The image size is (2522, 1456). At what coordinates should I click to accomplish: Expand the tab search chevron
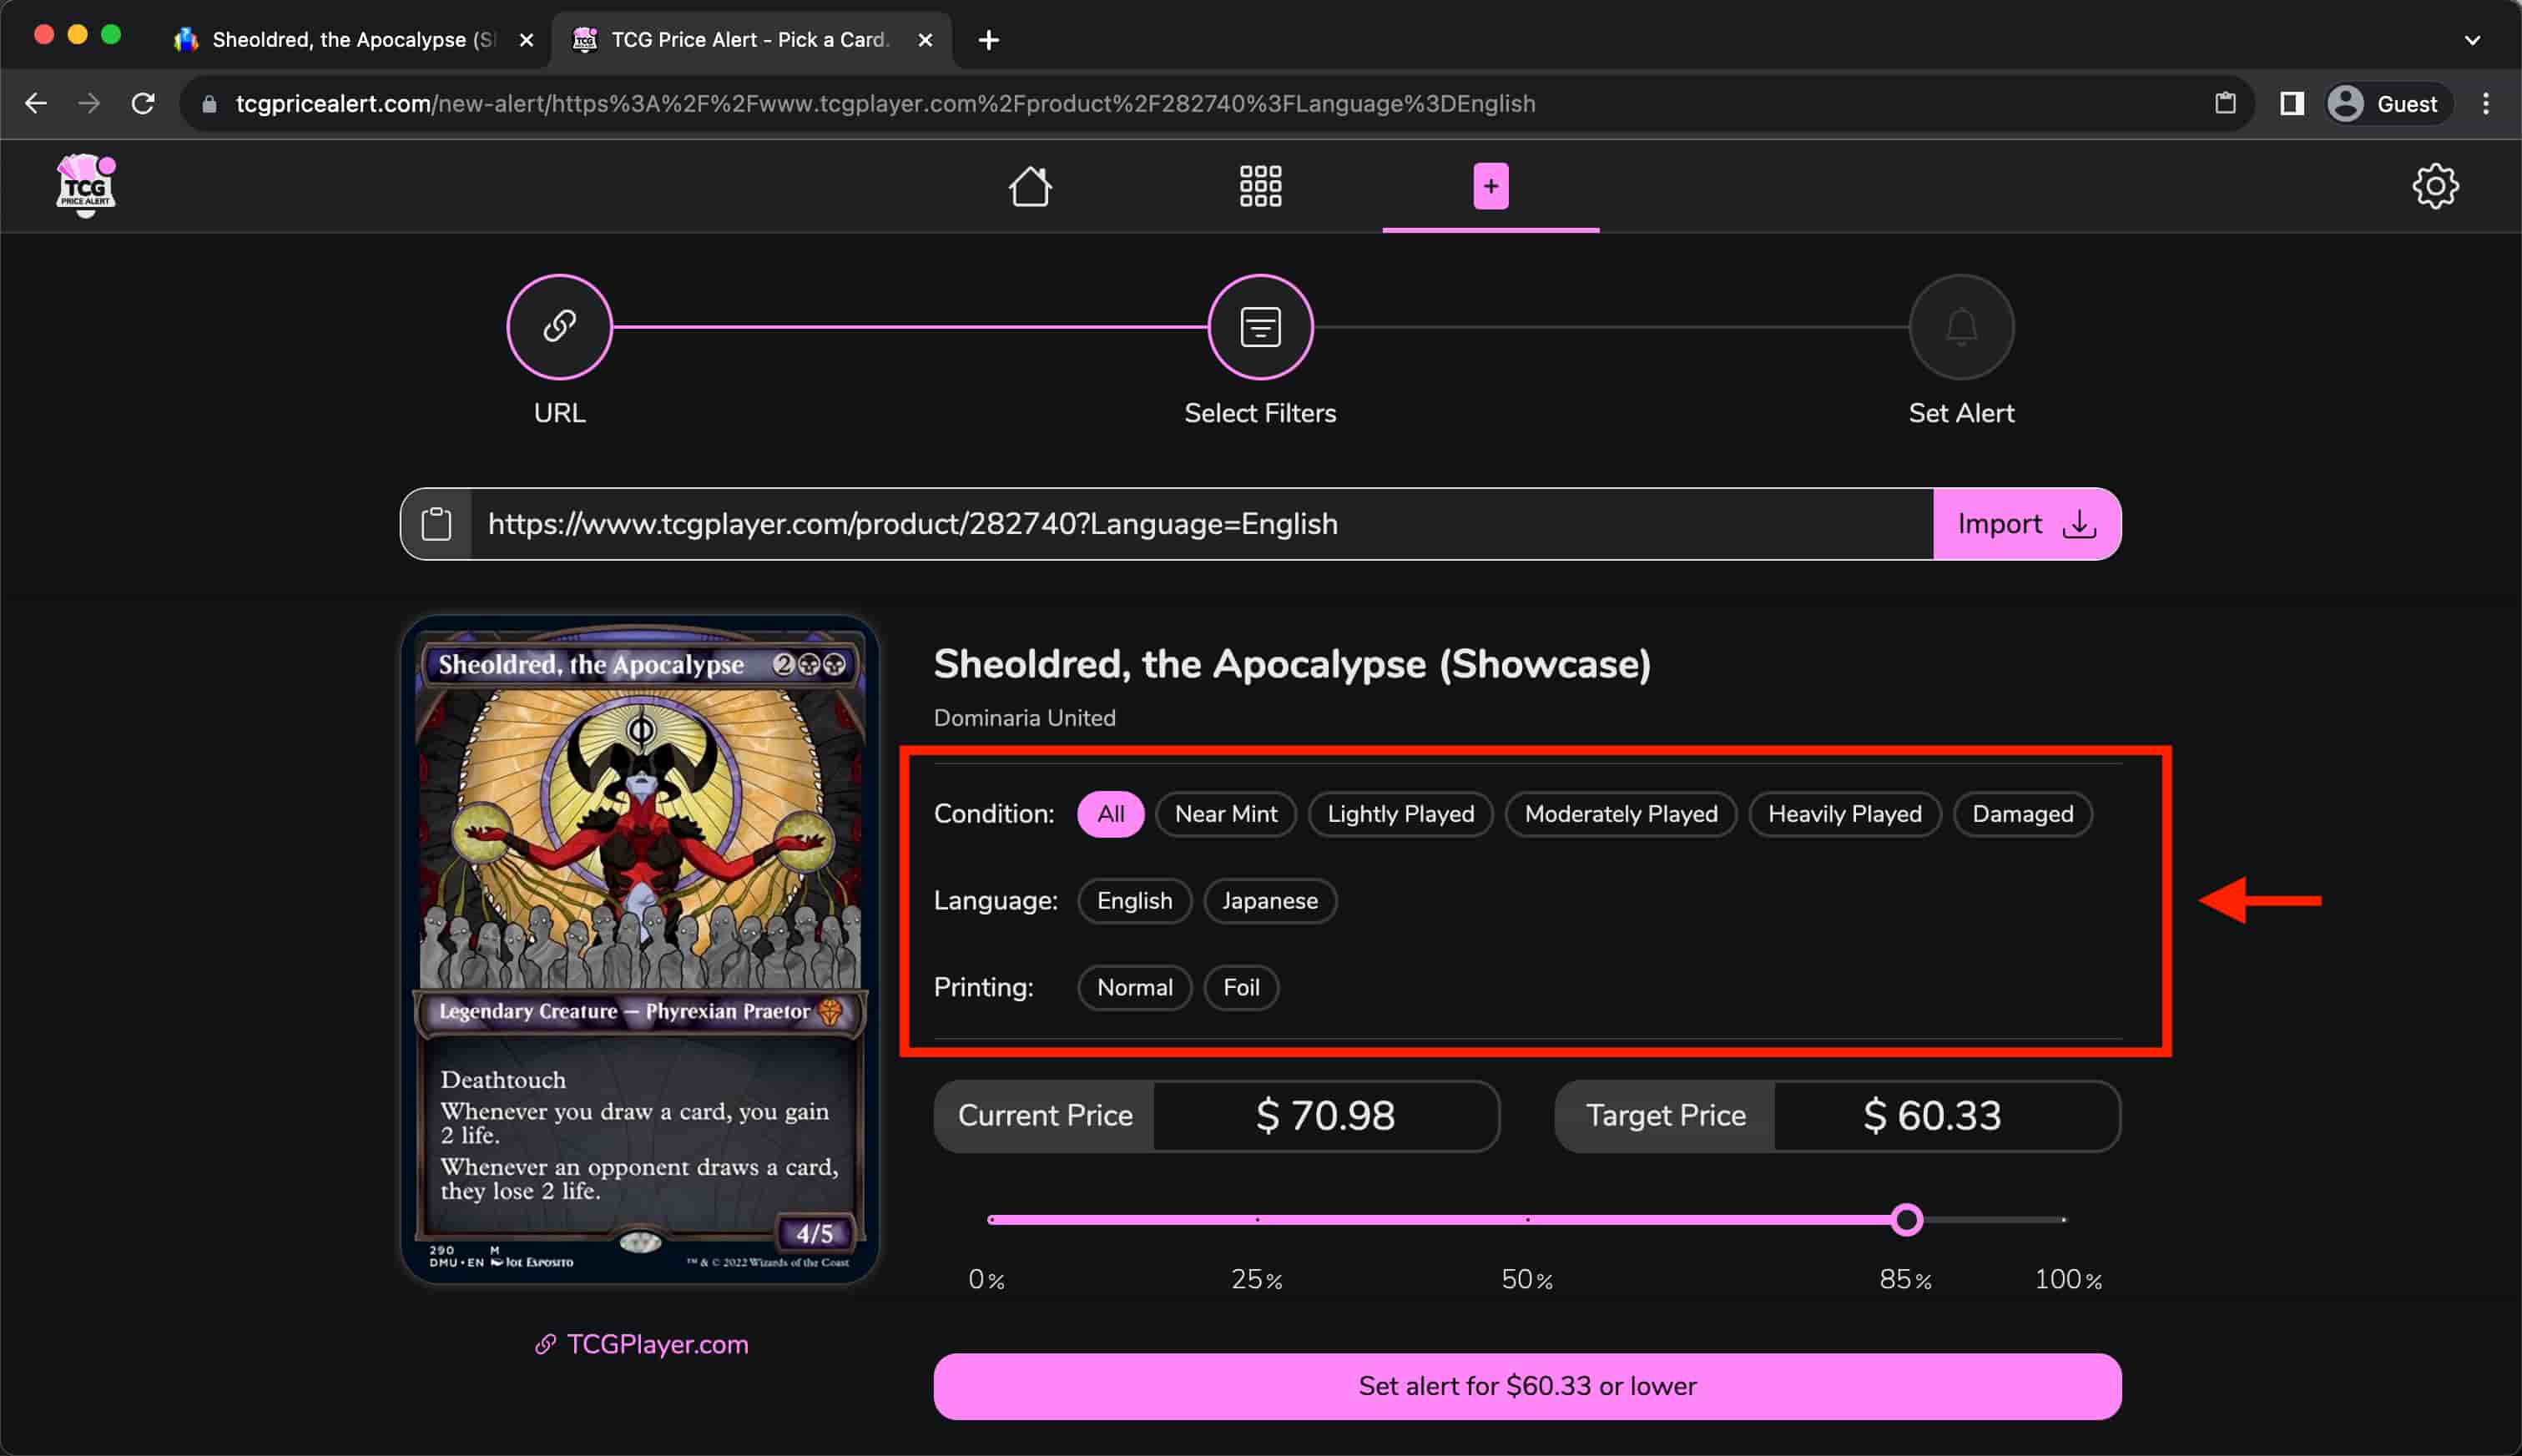click(2471, 40)
